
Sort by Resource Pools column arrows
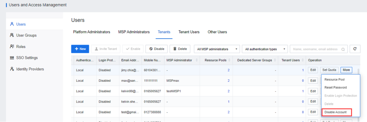(229, 60)
